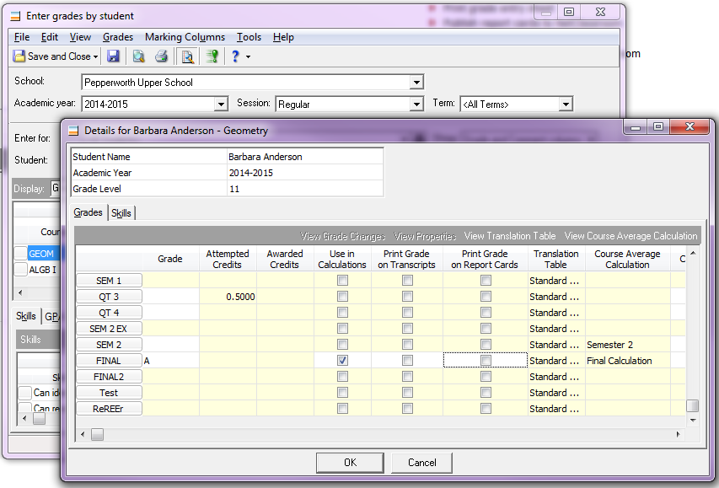Click the SEM 1 row header button
This screenshot has width=719, height=488.
tap(109, 280)
